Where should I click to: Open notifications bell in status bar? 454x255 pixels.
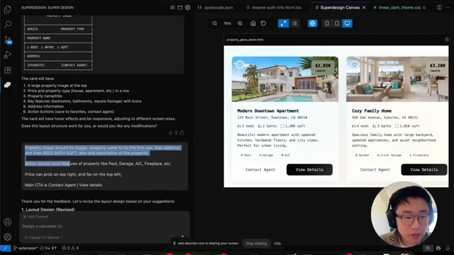point(448,248)
